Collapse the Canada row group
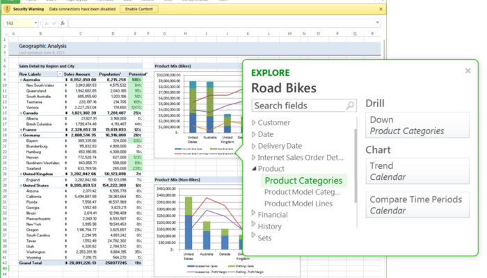This screenshot has height=278, width=487. point(21,113)
